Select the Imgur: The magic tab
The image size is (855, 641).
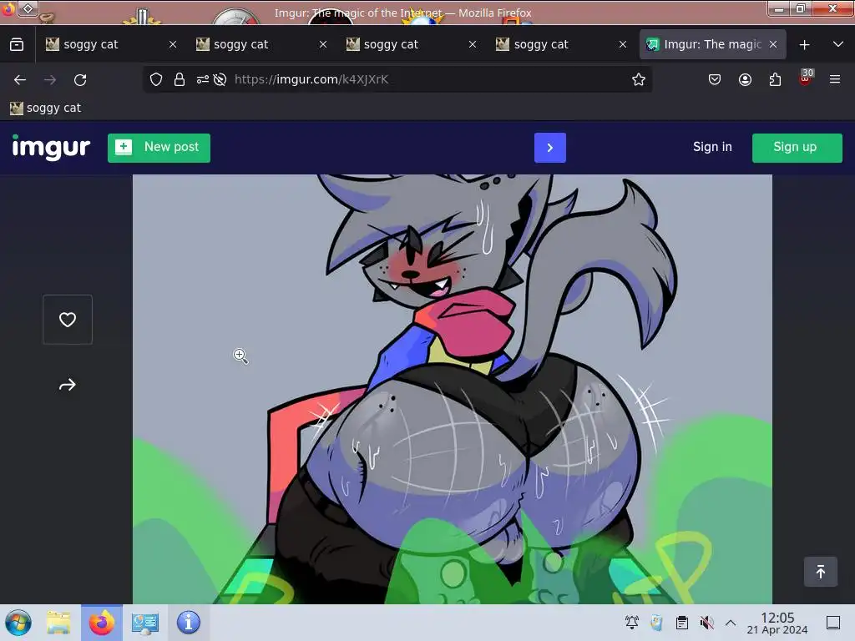pyautogui.click(x=712, y=45)
